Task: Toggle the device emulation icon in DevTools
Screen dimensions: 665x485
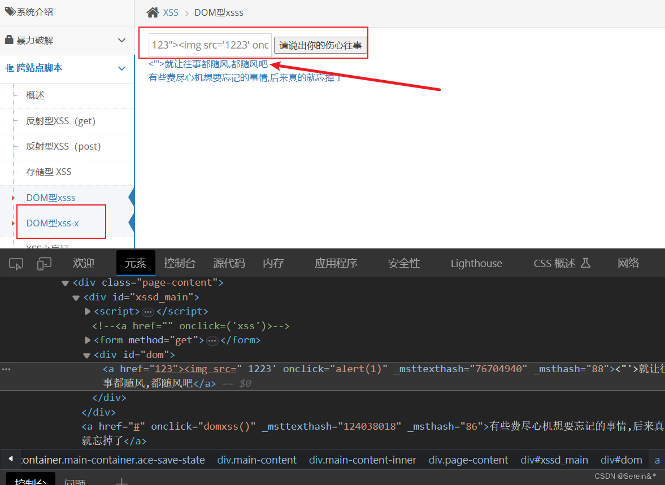Action: [44, 264]
